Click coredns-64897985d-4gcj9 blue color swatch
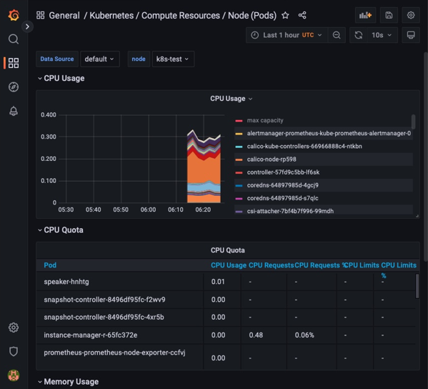This screenshot has width=428, height=389. (x=239, y=185)
